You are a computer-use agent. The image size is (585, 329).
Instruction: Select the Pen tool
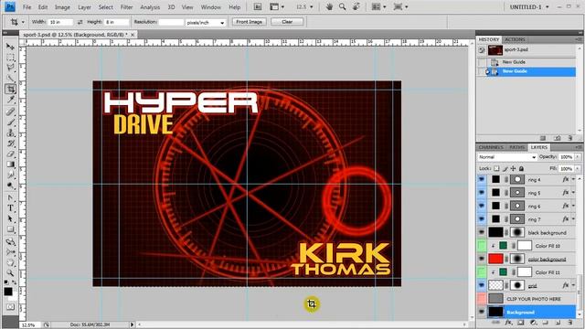tap(10, 197)
